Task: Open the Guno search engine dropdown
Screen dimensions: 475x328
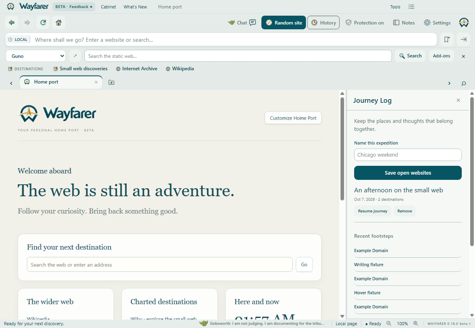Action: point(36,56)
